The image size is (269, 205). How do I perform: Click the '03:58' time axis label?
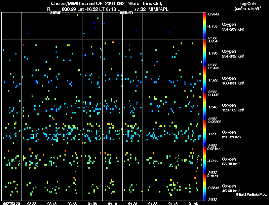72,203
